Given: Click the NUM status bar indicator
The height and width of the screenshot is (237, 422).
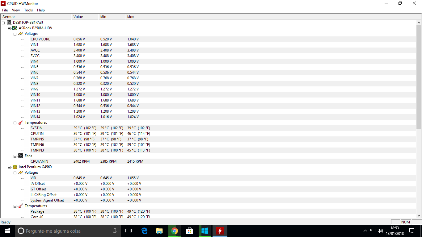Looking at the screenshot, I should [406, 222].
